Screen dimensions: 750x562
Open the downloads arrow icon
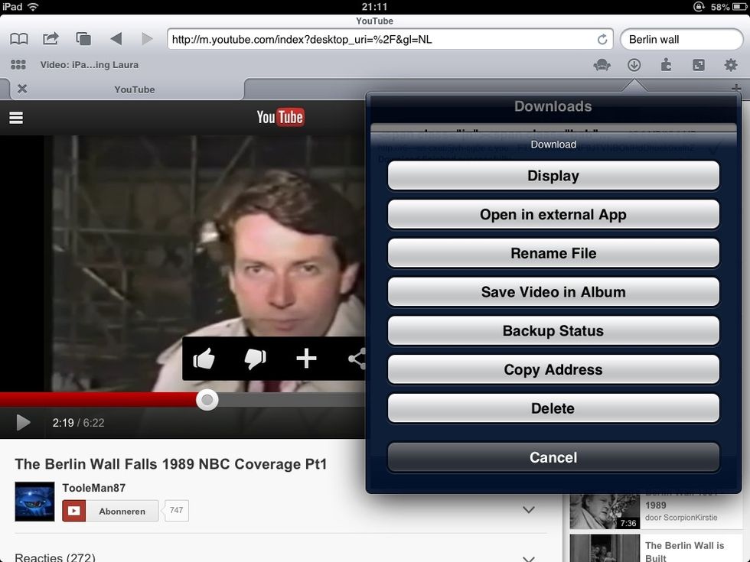634,66
